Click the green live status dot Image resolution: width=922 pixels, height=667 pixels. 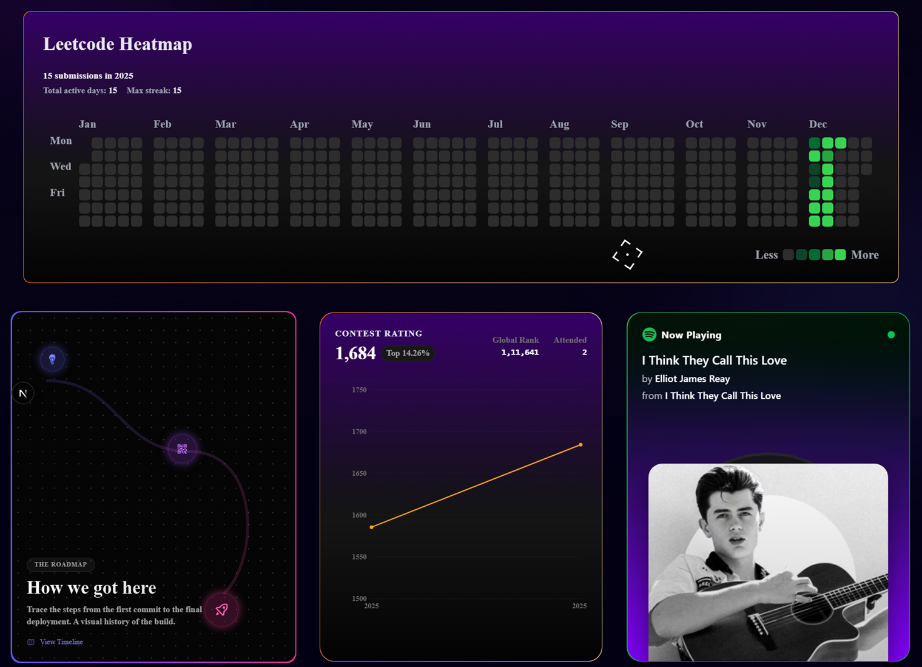891,334
